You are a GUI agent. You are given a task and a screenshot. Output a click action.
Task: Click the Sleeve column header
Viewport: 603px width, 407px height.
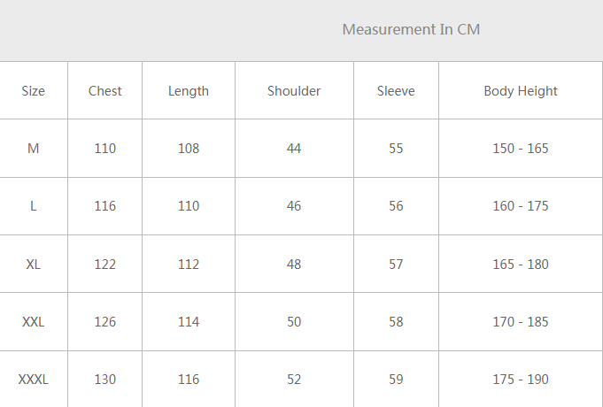point(396,91)
